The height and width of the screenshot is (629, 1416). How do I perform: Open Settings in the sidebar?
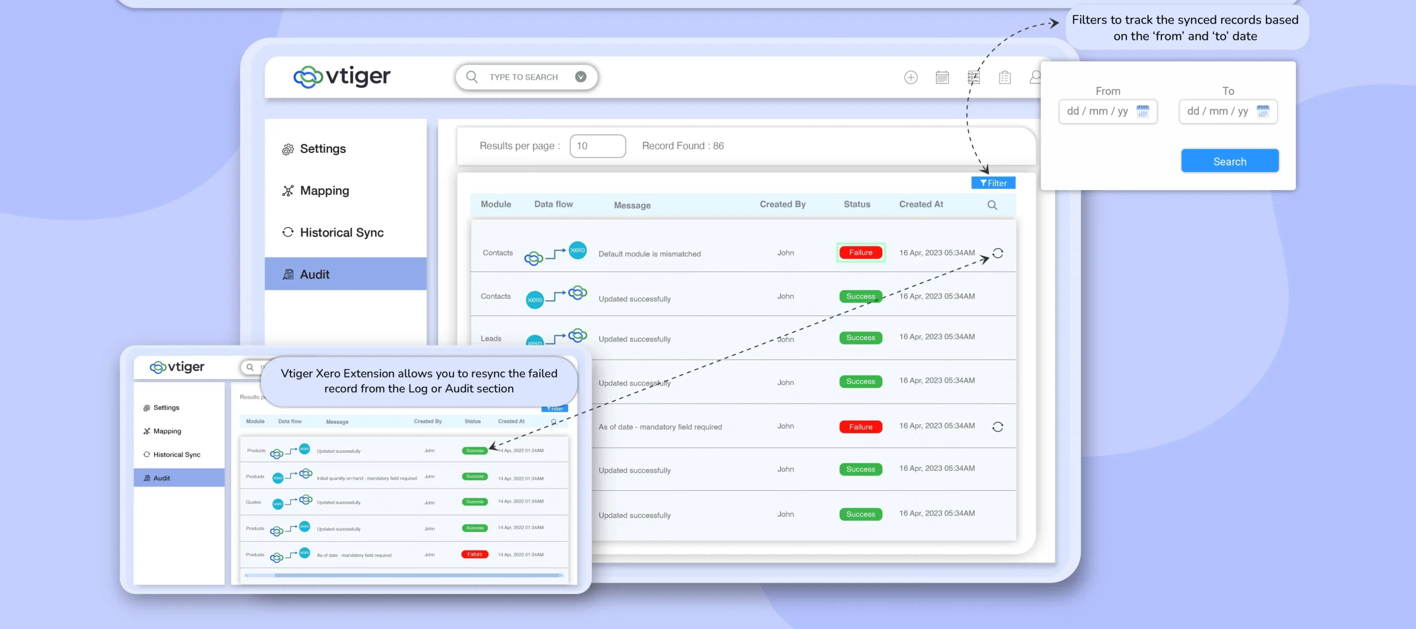[x=322, y=149]
